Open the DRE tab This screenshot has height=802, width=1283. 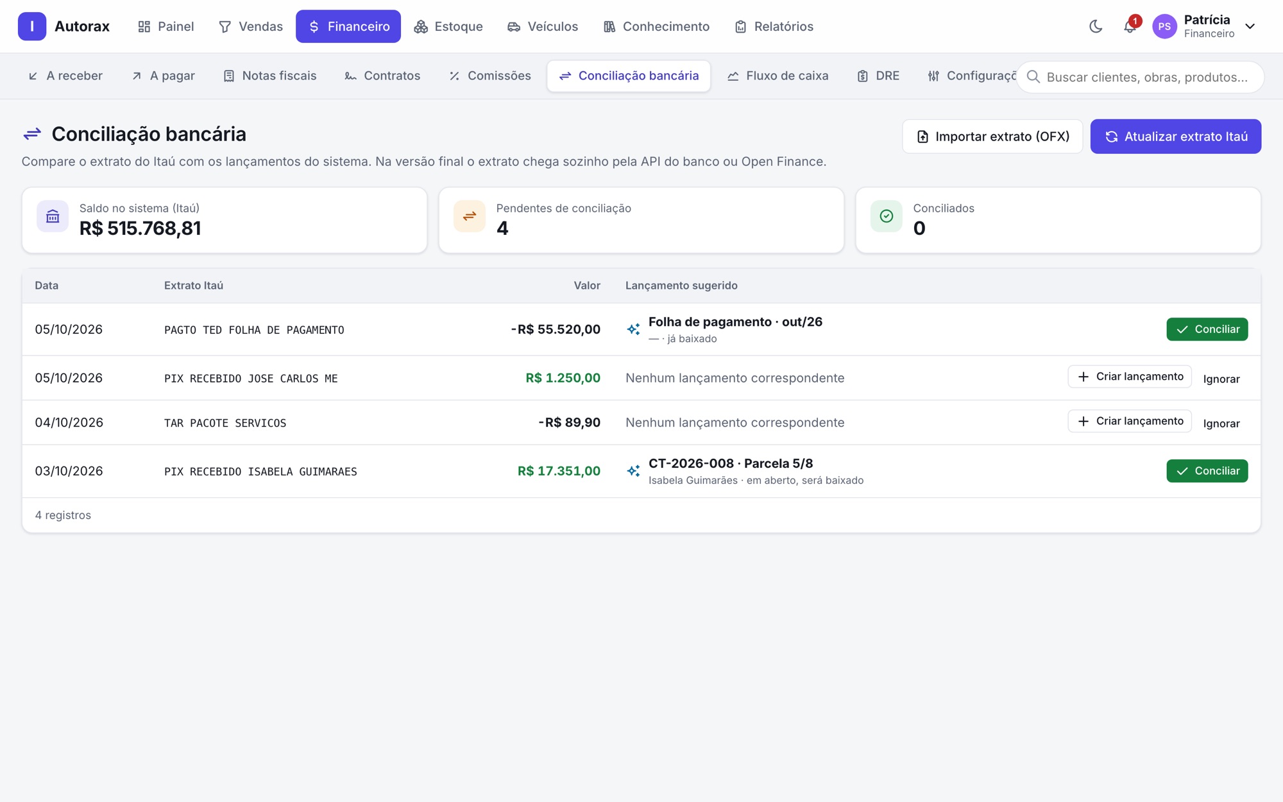878,76
